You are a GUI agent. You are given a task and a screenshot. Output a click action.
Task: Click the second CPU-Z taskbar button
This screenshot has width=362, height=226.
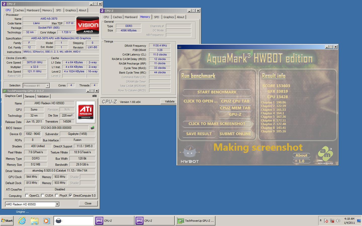154,221
